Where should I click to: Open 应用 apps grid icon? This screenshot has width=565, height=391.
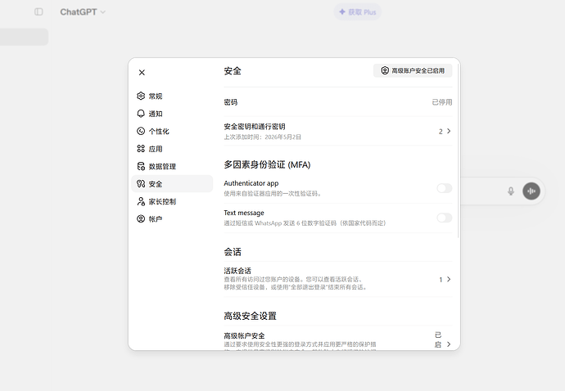tap(141, 148)
